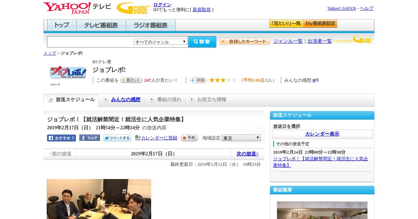Click the meeting room program photo
This screenshot has width=418, height=219.
(99, 199)
